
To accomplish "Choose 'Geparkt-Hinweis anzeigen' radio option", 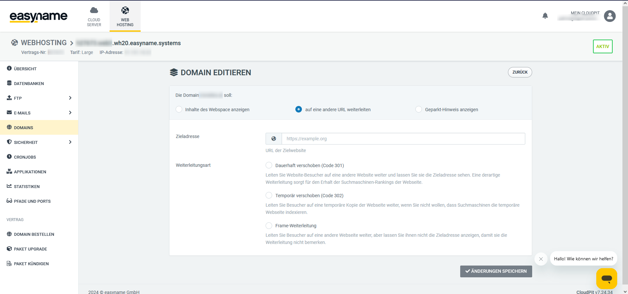I will tap(419, 109).
